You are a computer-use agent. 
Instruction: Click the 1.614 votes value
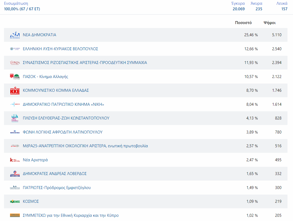click(277, 104)
